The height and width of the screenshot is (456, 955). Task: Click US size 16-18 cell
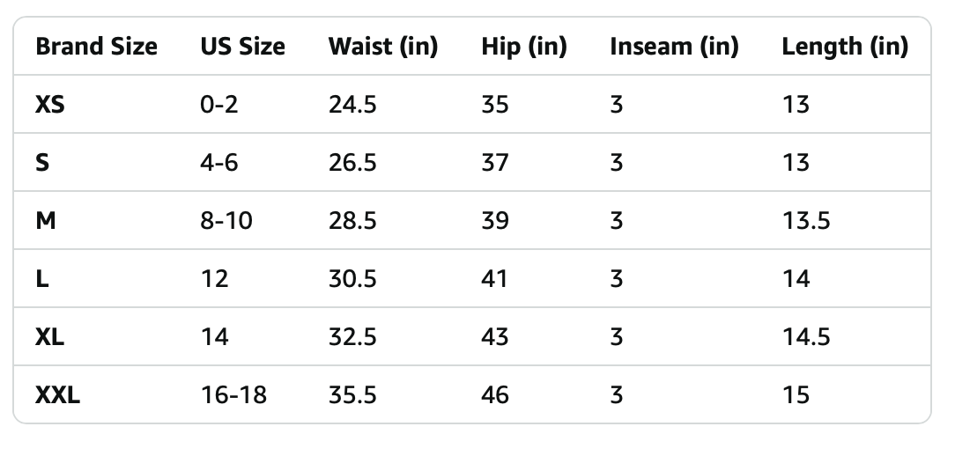pos(232,395)
